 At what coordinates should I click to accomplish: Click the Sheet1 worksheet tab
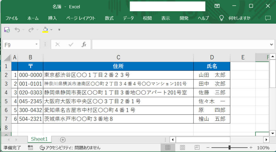click(39, 139)
